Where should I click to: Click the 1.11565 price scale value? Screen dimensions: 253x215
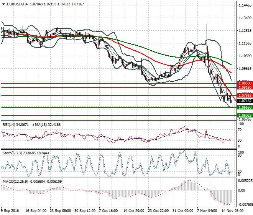pos(245,43)
